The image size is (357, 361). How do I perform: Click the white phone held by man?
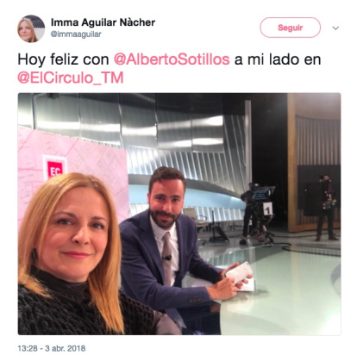(239, 272)
